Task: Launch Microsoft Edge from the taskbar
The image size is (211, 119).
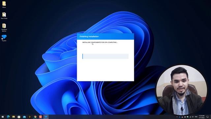Action: tap(8, 117)
